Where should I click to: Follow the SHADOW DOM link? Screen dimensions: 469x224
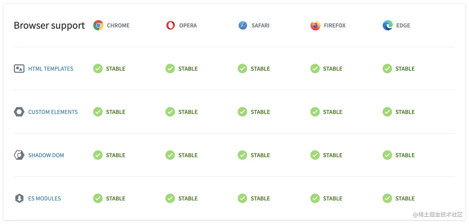46,155
